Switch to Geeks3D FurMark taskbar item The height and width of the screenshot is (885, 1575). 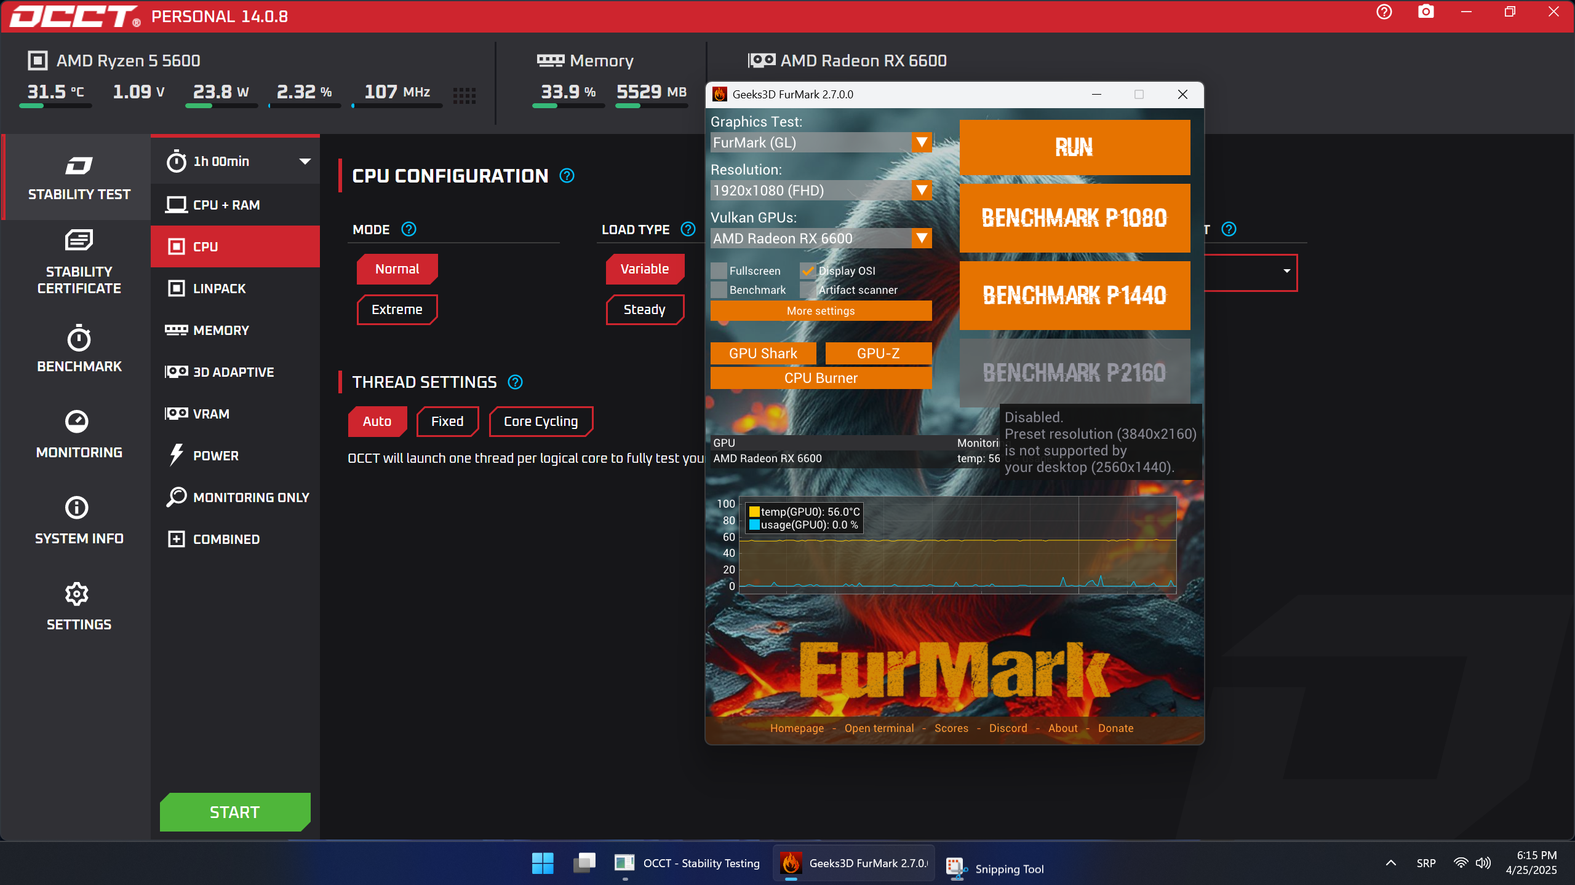pyautogui.click(x=854, y=863)
